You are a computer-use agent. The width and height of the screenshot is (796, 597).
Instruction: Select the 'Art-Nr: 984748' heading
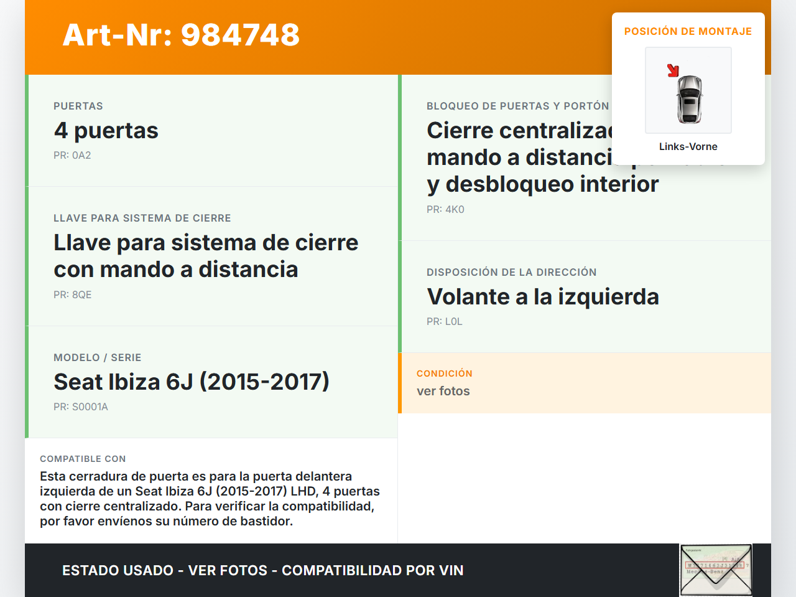(181, 35)
